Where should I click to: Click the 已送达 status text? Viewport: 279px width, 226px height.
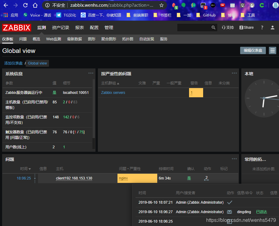click(x=261, y=212)
